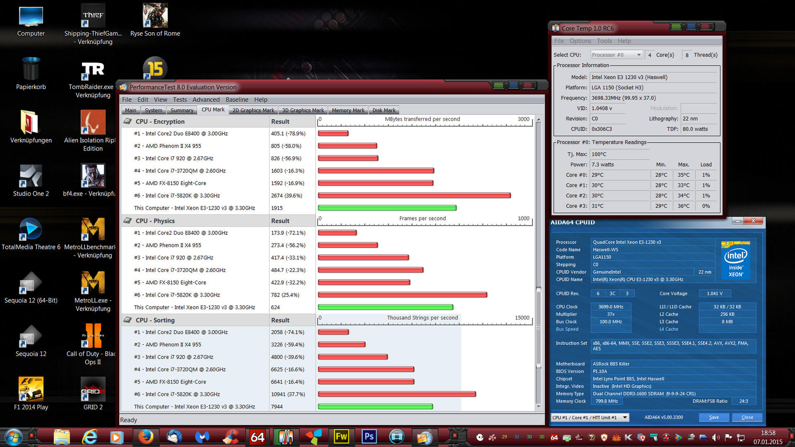
Task: Click the CPU - Encryption section icon
Action: [x=128, y=121]
